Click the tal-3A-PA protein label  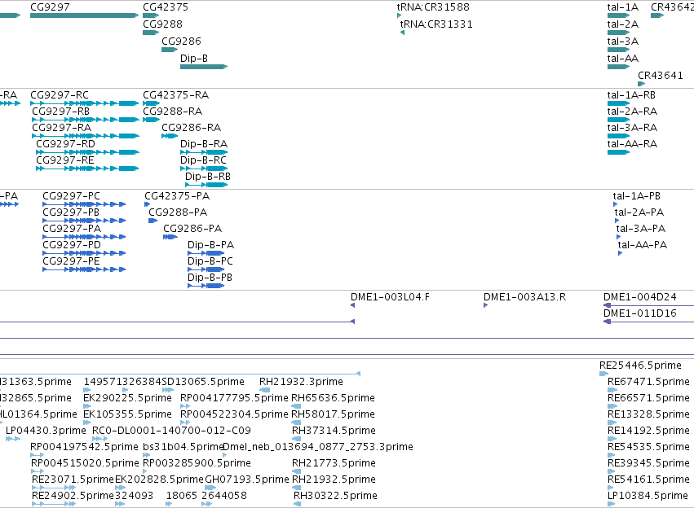(640, 229)
